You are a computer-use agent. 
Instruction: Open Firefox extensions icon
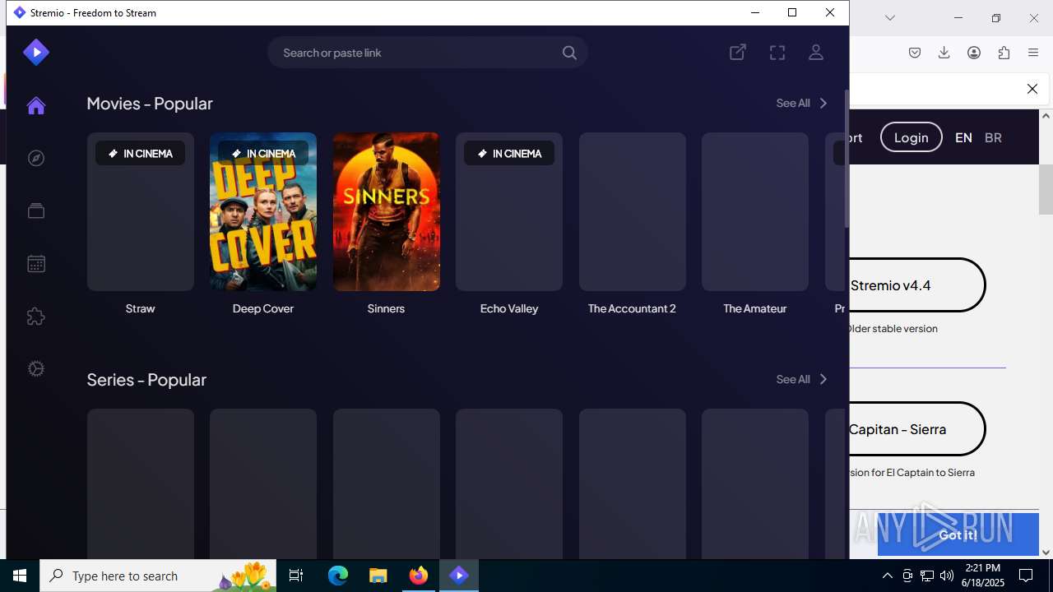pyautogui.click(x=1004, y=53)
